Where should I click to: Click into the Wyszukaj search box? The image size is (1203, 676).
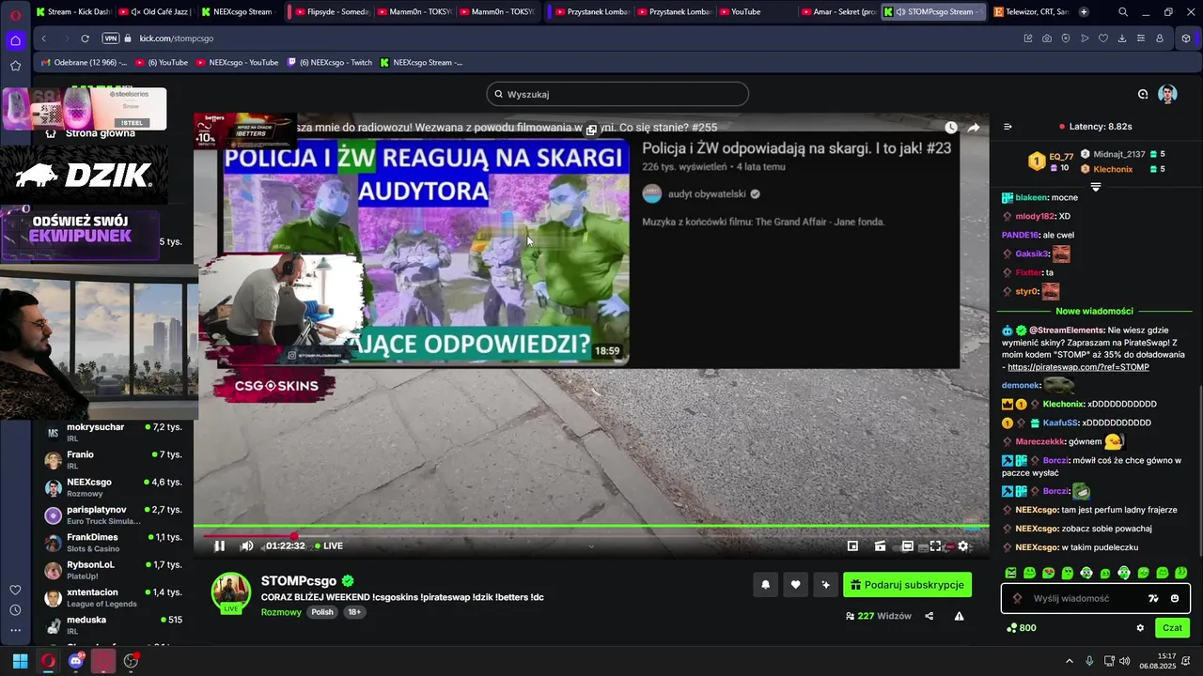click(x=617, y=94)
